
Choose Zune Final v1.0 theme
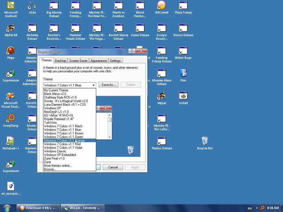69,158
